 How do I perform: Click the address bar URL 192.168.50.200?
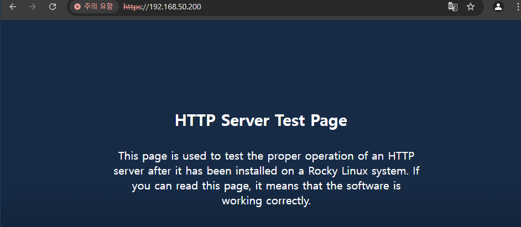tap(162, 7)
